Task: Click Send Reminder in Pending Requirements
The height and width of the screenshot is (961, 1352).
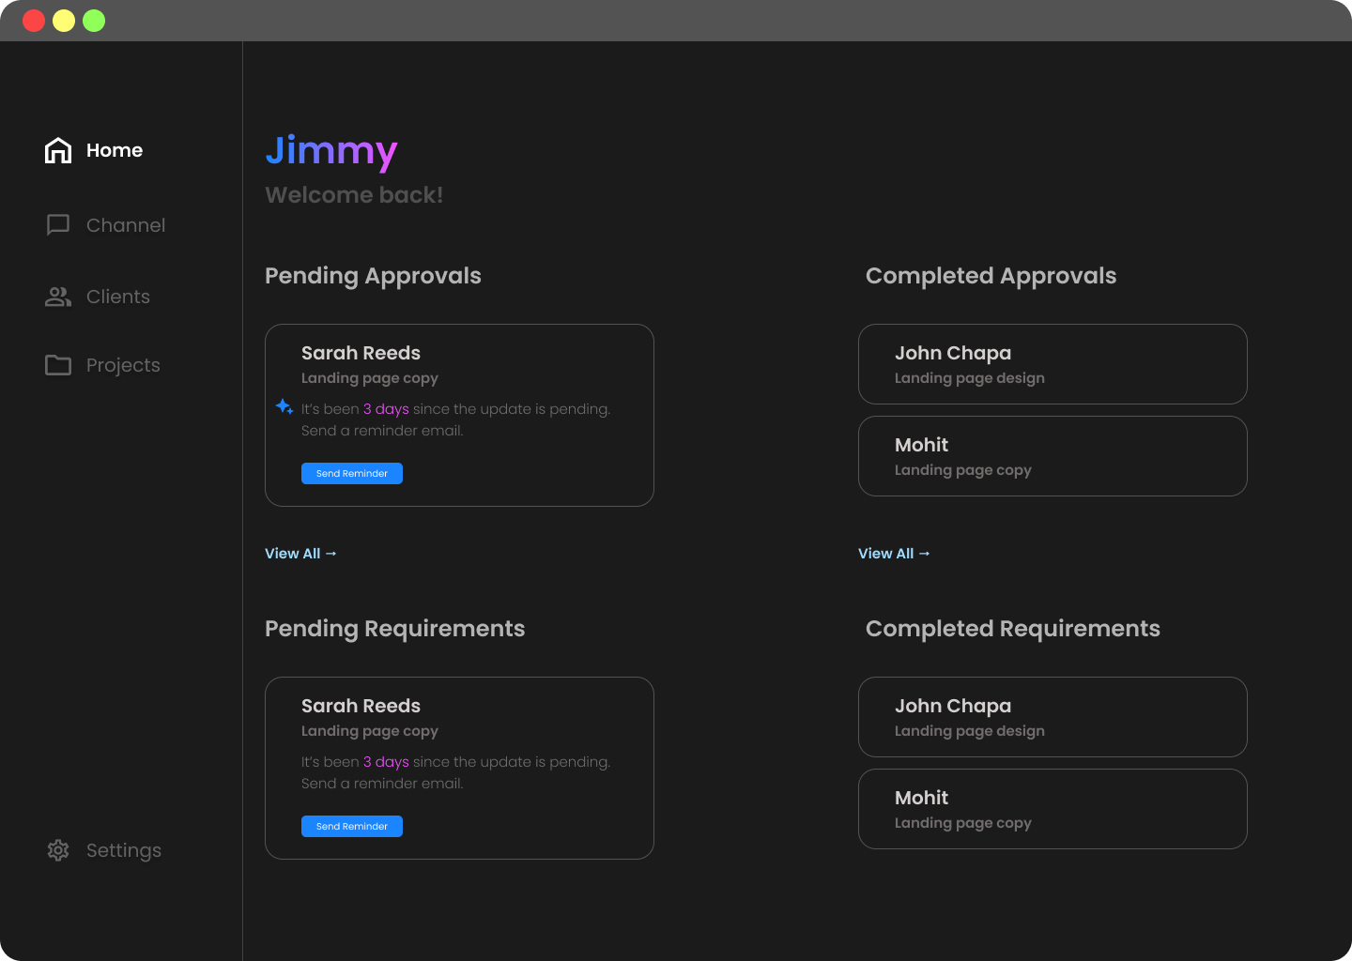Action: pyautogui.click(x=352, y=826)
